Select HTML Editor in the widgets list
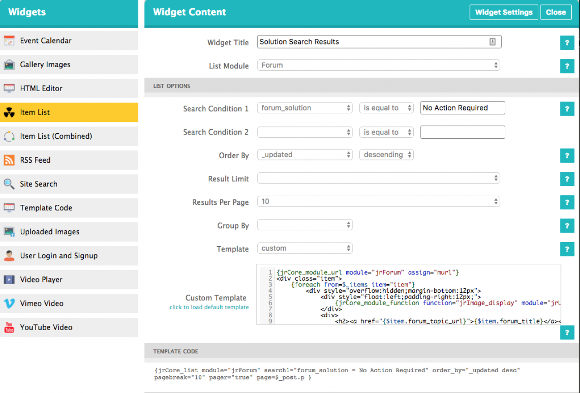Image resolution: width=580 pixels, height=393 pixels. coord(41,88)
